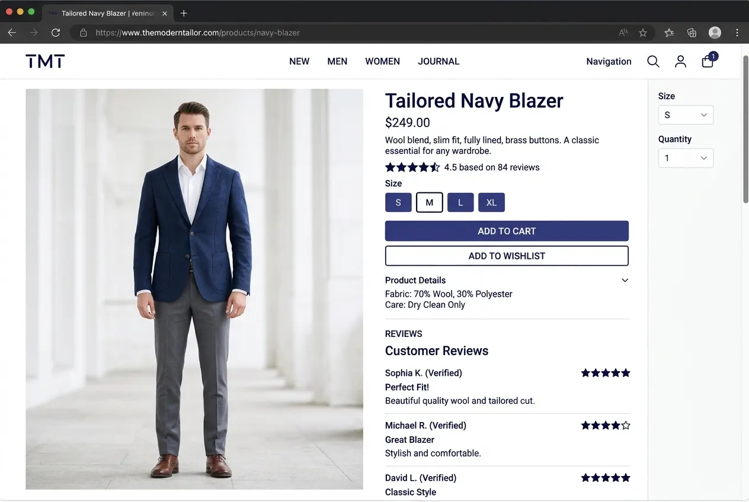This screenshot has height=502, width=749.
Task: Reload the page with the refresh icon
Action: click(x=56, y=33)
